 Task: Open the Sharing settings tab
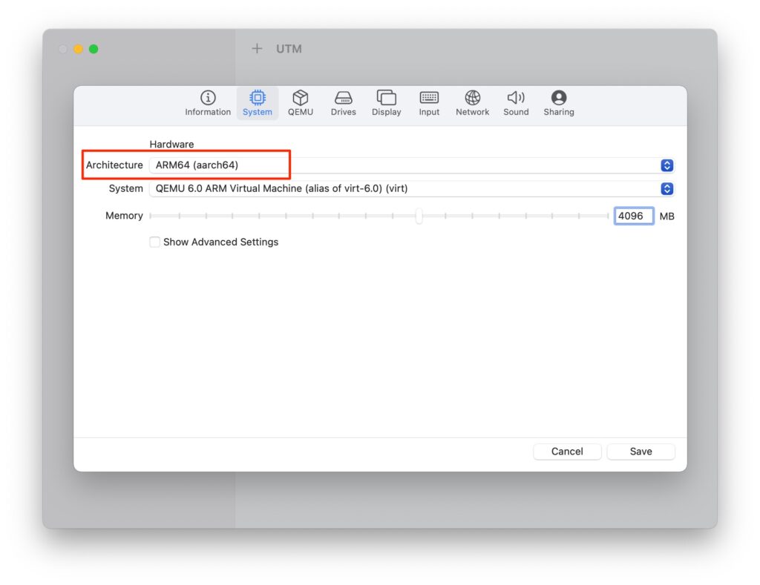[x=559, y=103]
